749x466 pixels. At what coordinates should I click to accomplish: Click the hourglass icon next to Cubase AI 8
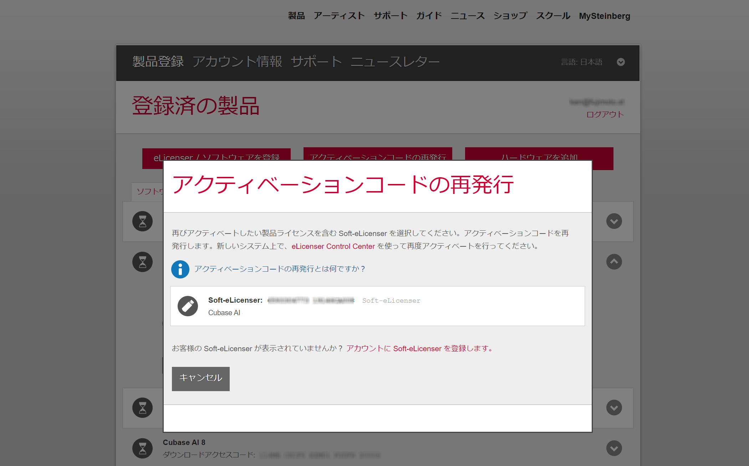143,448
